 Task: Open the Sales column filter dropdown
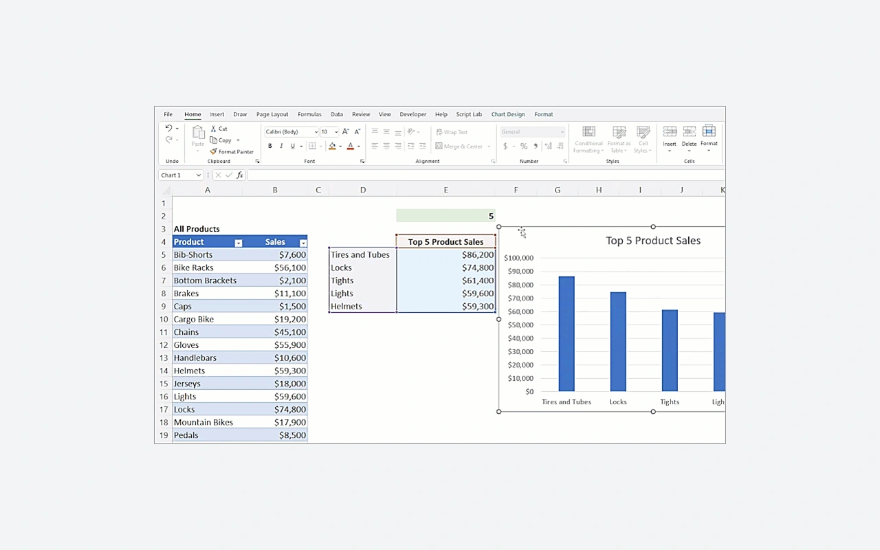pyautogui.click(x=303, y=243)
